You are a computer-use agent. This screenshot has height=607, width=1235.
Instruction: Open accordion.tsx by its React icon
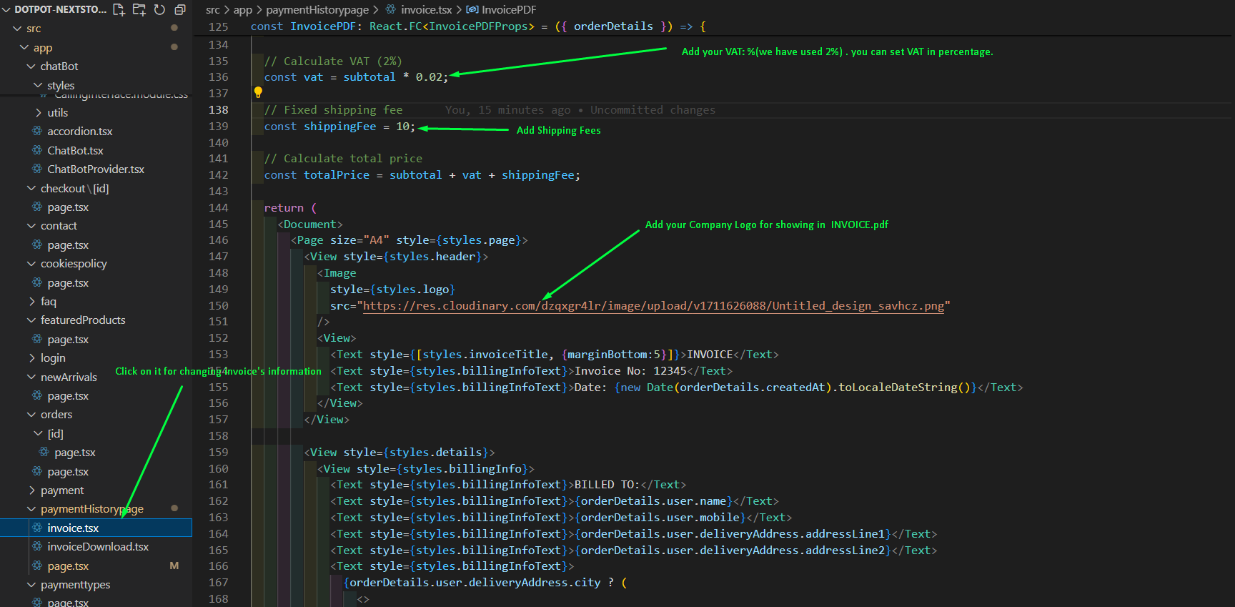pos(37,131)
